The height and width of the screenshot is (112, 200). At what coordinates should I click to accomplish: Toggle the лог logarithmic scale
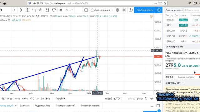tap(151, 99)
